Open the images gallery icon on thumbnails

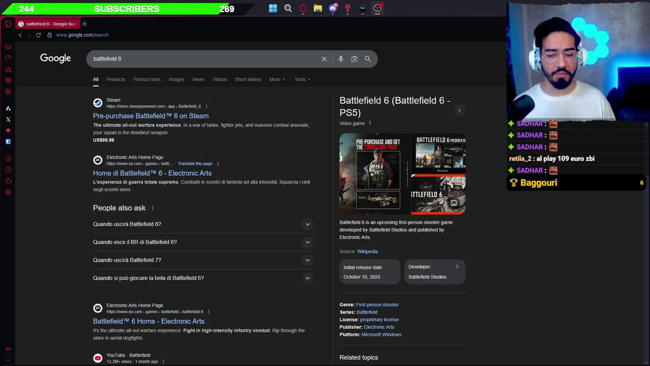click(453, 203)
